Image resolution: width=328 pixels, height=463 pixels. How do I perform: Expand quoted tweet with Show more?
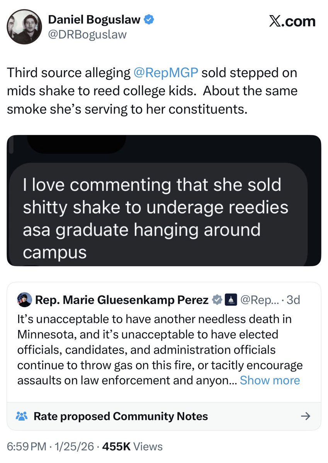(x=270, y=380)
